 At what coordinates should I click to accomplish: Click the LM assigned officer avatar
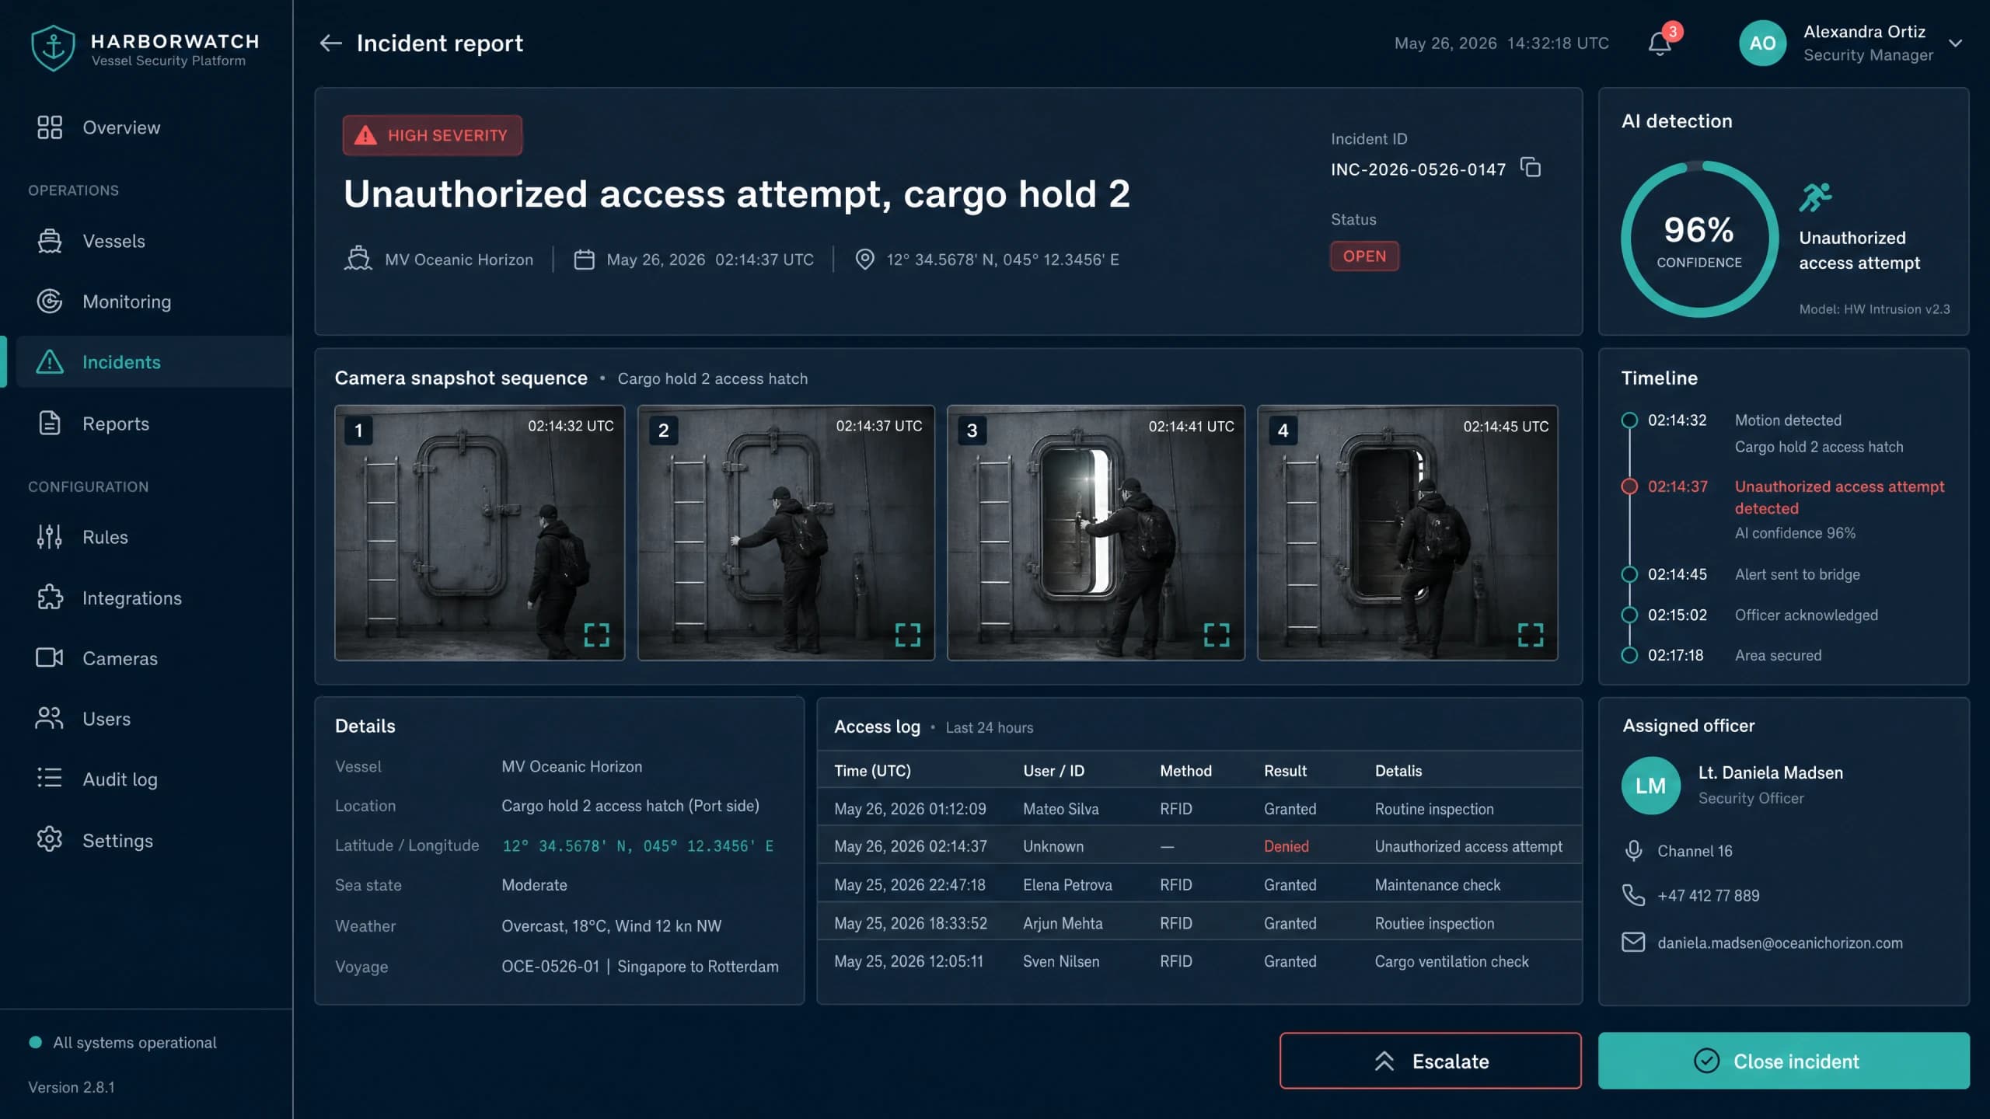pos(1650,786)
